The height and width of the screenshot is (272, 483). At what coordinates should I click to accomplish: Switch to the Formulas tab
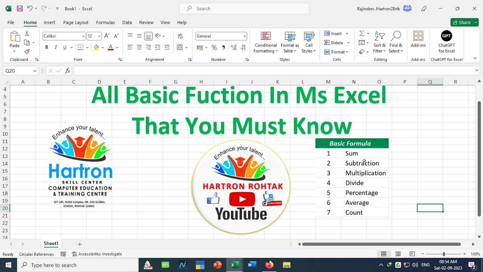[105, 22]
